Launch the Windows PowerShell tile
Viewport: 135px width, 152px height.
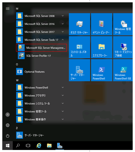[x=102, y=70]
